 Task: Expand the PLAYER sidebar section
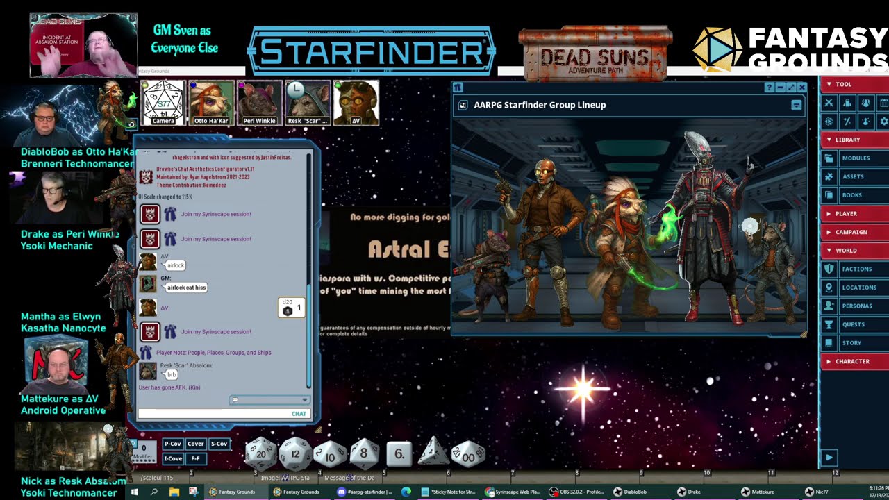854,213
